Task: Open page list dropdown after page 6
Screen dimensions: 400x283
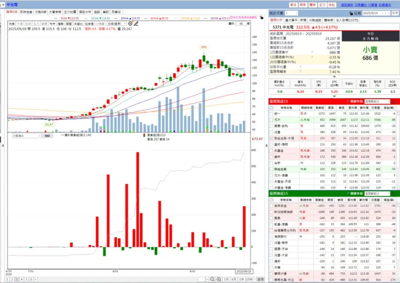Action: [36, 279]
